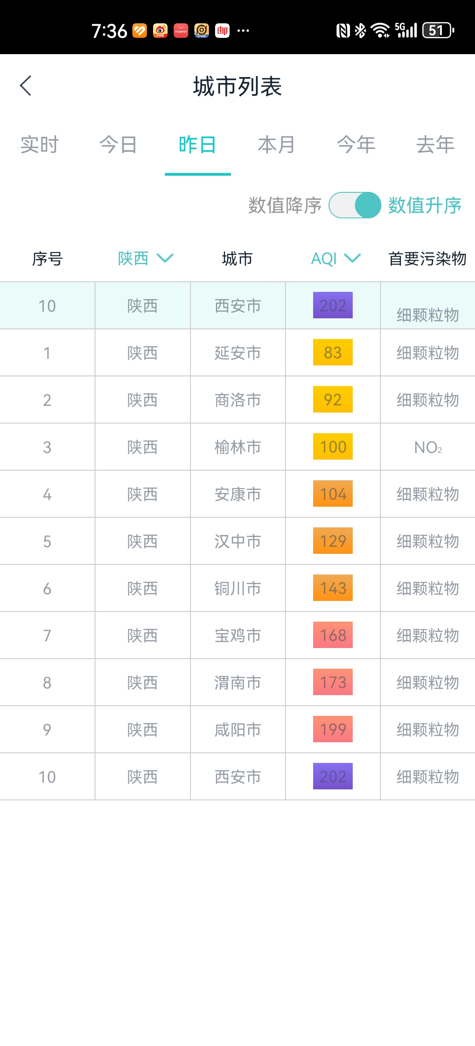475x1046 pixels.
Task: Tap the 首要污染物 column header
Action: pos(427,258)
